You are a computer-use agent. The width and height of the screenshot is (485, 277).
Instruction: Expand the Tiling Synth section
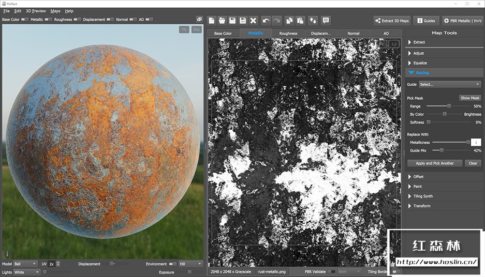423,196
